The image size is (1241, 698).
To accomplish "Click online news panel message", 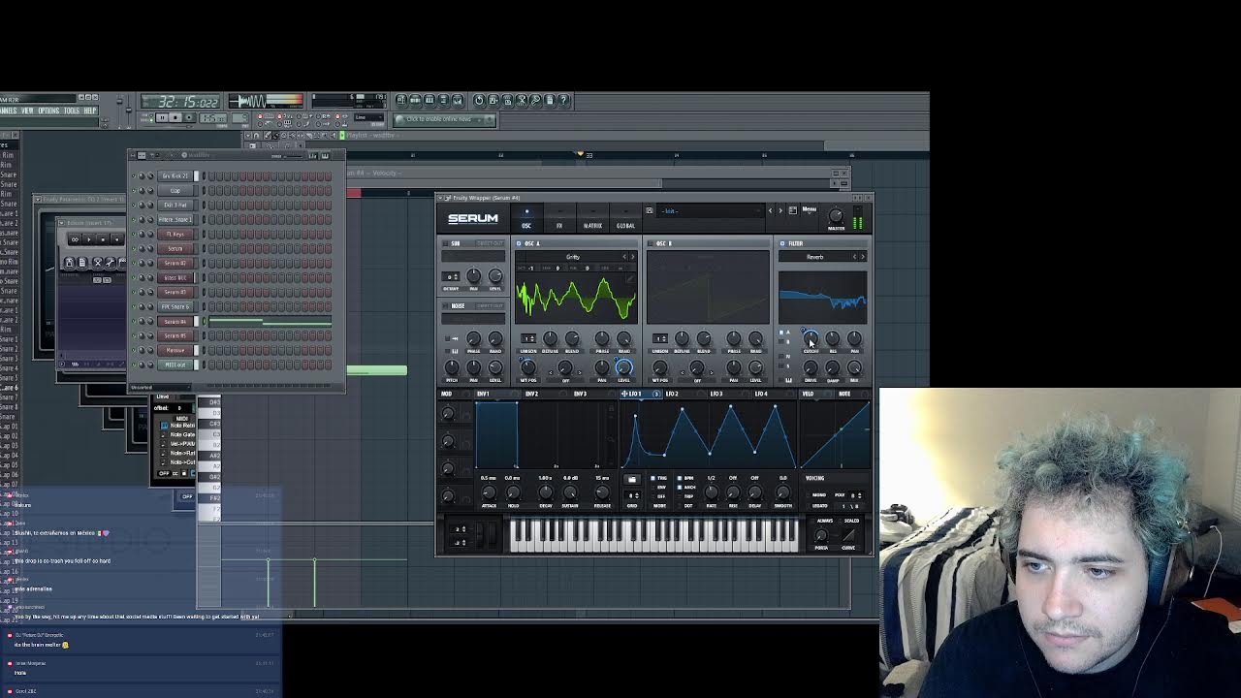I will coord(438,119).
